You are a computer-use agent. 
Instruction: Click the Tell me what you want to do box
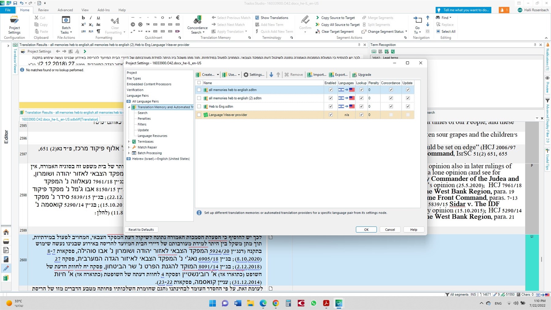[463, 10]
